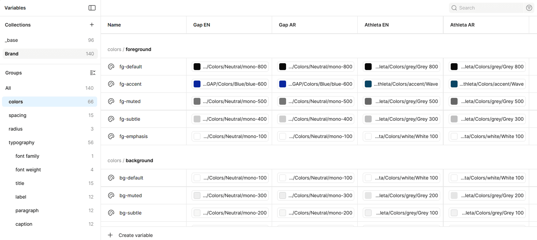Add a new collection with plus icon

tap(92, 24)
